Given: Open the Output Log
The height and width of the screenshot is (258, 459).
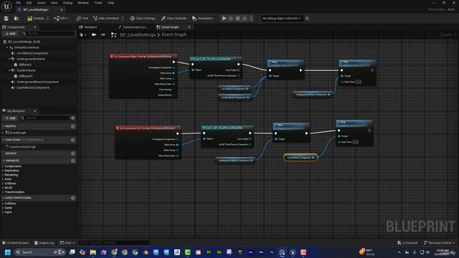Looking at the screenshot, I should tap(44, 243).
